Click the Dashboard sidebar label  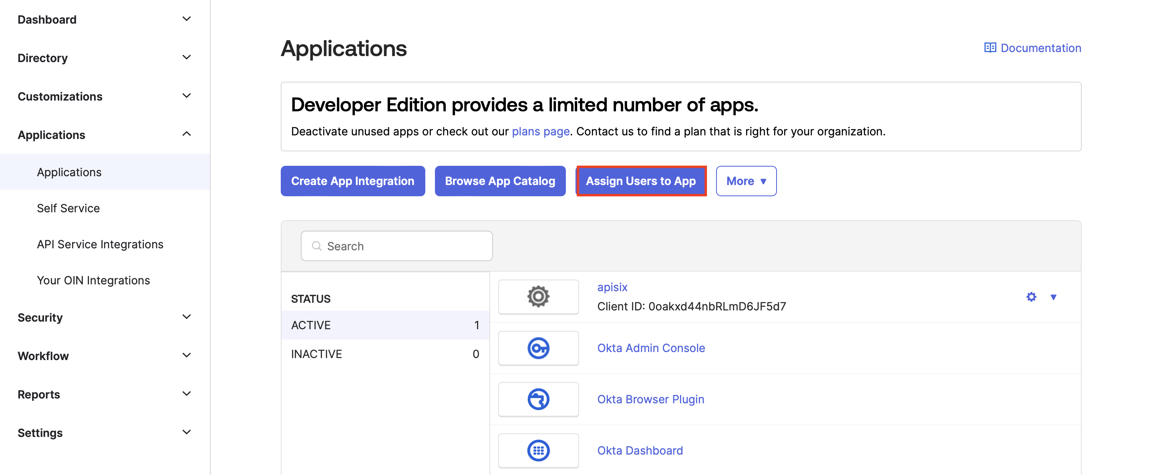click(x=47, y=20)
